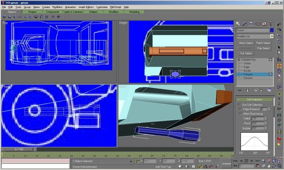Click the Undo arrow icon
This screenshot has height=170, width=284.
[279, 25]
